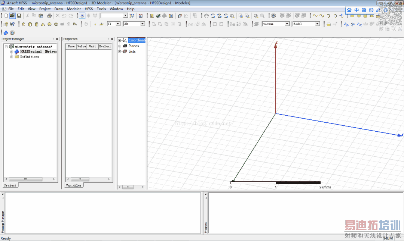Click the Print icon in toolbar
This screenshot has width=404, height=241.
click(x=49, y=16)
